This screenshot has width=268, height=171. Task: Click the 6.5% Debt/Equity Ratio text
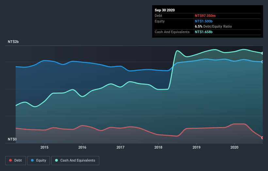pos(213,27)
